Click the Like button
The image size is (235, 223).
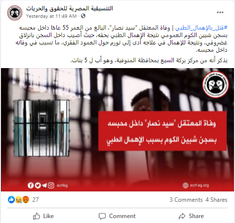43,216
